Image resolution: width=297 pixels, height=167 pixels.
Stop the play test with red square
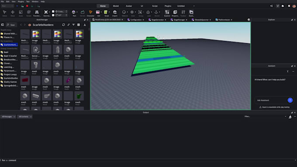[x=27, y=6]
